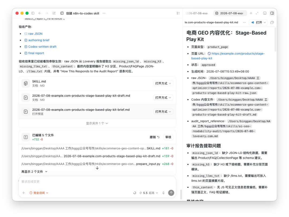The width and height of the screenshot is (289, 217).
Task: Toggle the left sidebar panel icon
Action: click(33, 13)
